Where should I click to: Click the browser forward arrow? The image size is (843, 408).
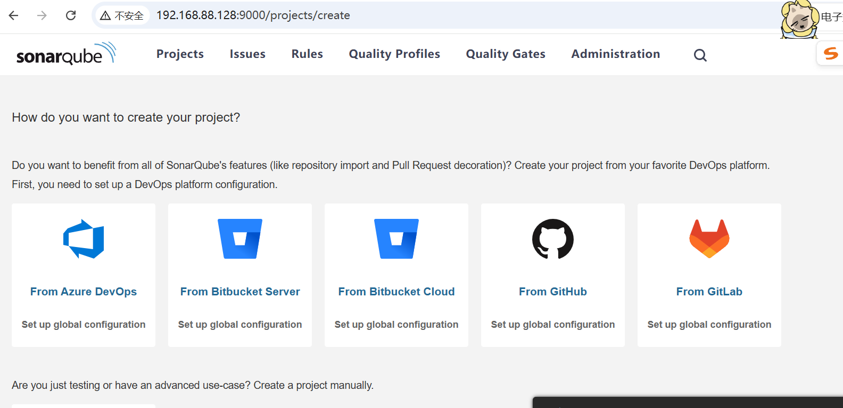[x=42, y=15]
